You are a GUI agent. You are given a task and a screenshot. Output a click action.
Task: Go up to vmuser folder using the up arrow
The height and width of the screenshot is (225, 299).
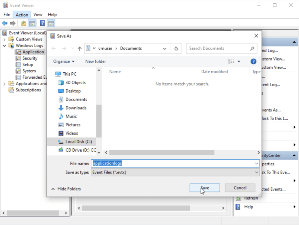coord(79,48)
